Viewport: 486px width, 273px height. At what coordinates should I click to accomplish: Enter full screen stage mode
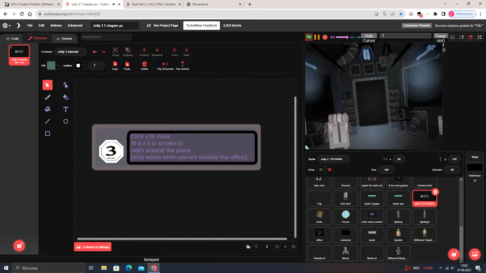[480, 37]
